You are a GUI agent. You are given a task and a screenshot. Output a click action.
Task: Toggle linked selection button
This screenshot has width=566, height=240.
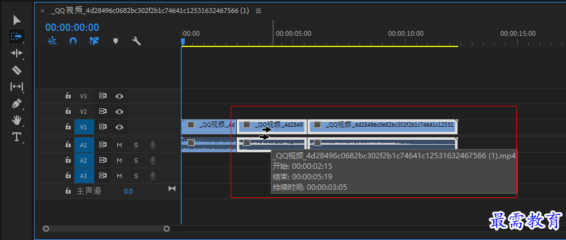tap(94, 41)
